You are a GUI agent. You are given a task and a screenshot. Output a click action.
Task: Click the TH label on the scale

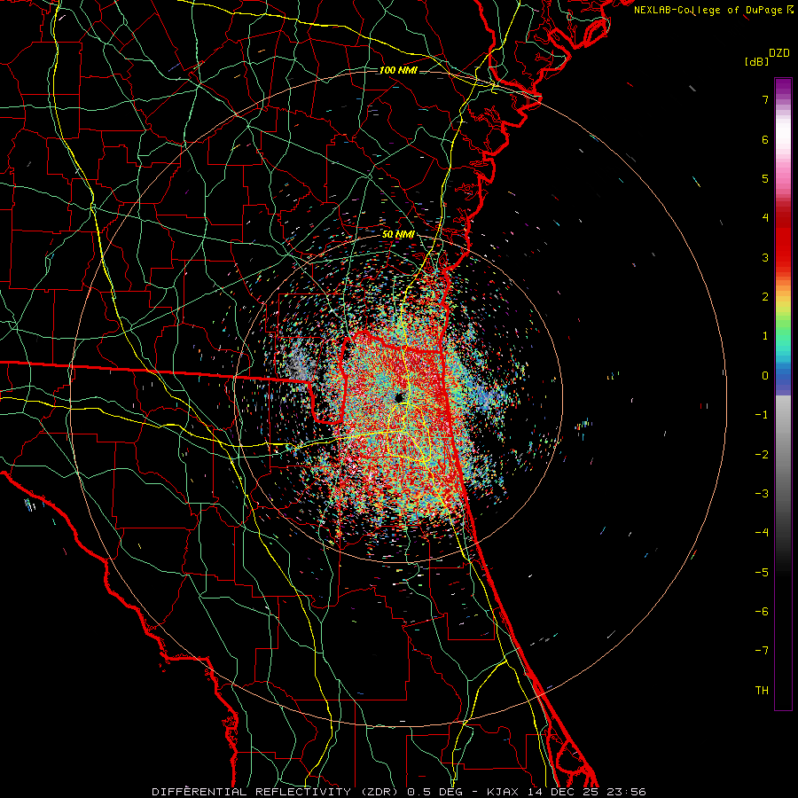coord(762,691)
